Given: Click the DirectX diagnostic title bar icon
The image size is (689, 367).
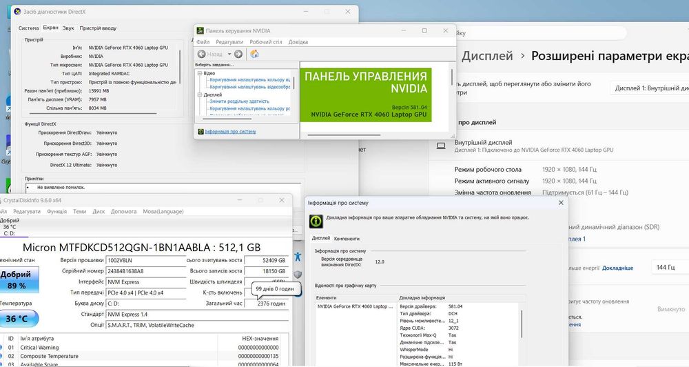Looking at the screenshot, I should pos(17,12).
